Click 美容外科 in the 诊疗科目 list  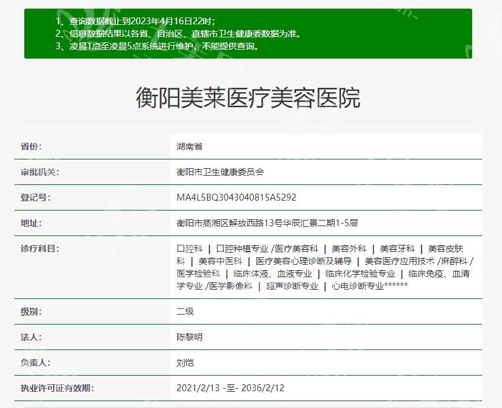click(349, 249)
